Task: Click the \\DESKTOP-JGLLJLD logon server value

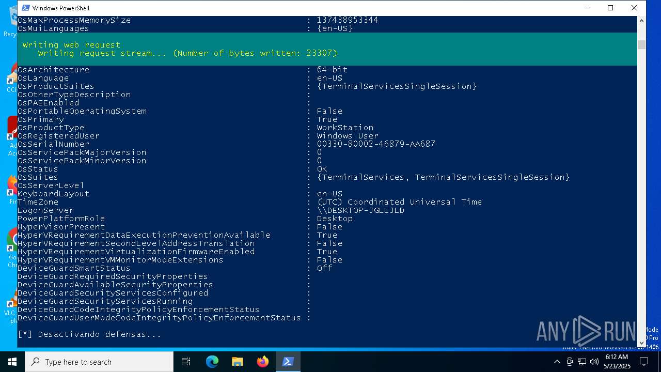Action: pyautogui.click(x=360, y=210)
